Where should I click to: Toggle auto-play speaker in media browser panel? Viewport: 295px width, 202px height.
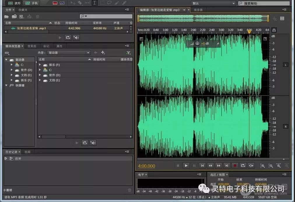tap(93, 143)
